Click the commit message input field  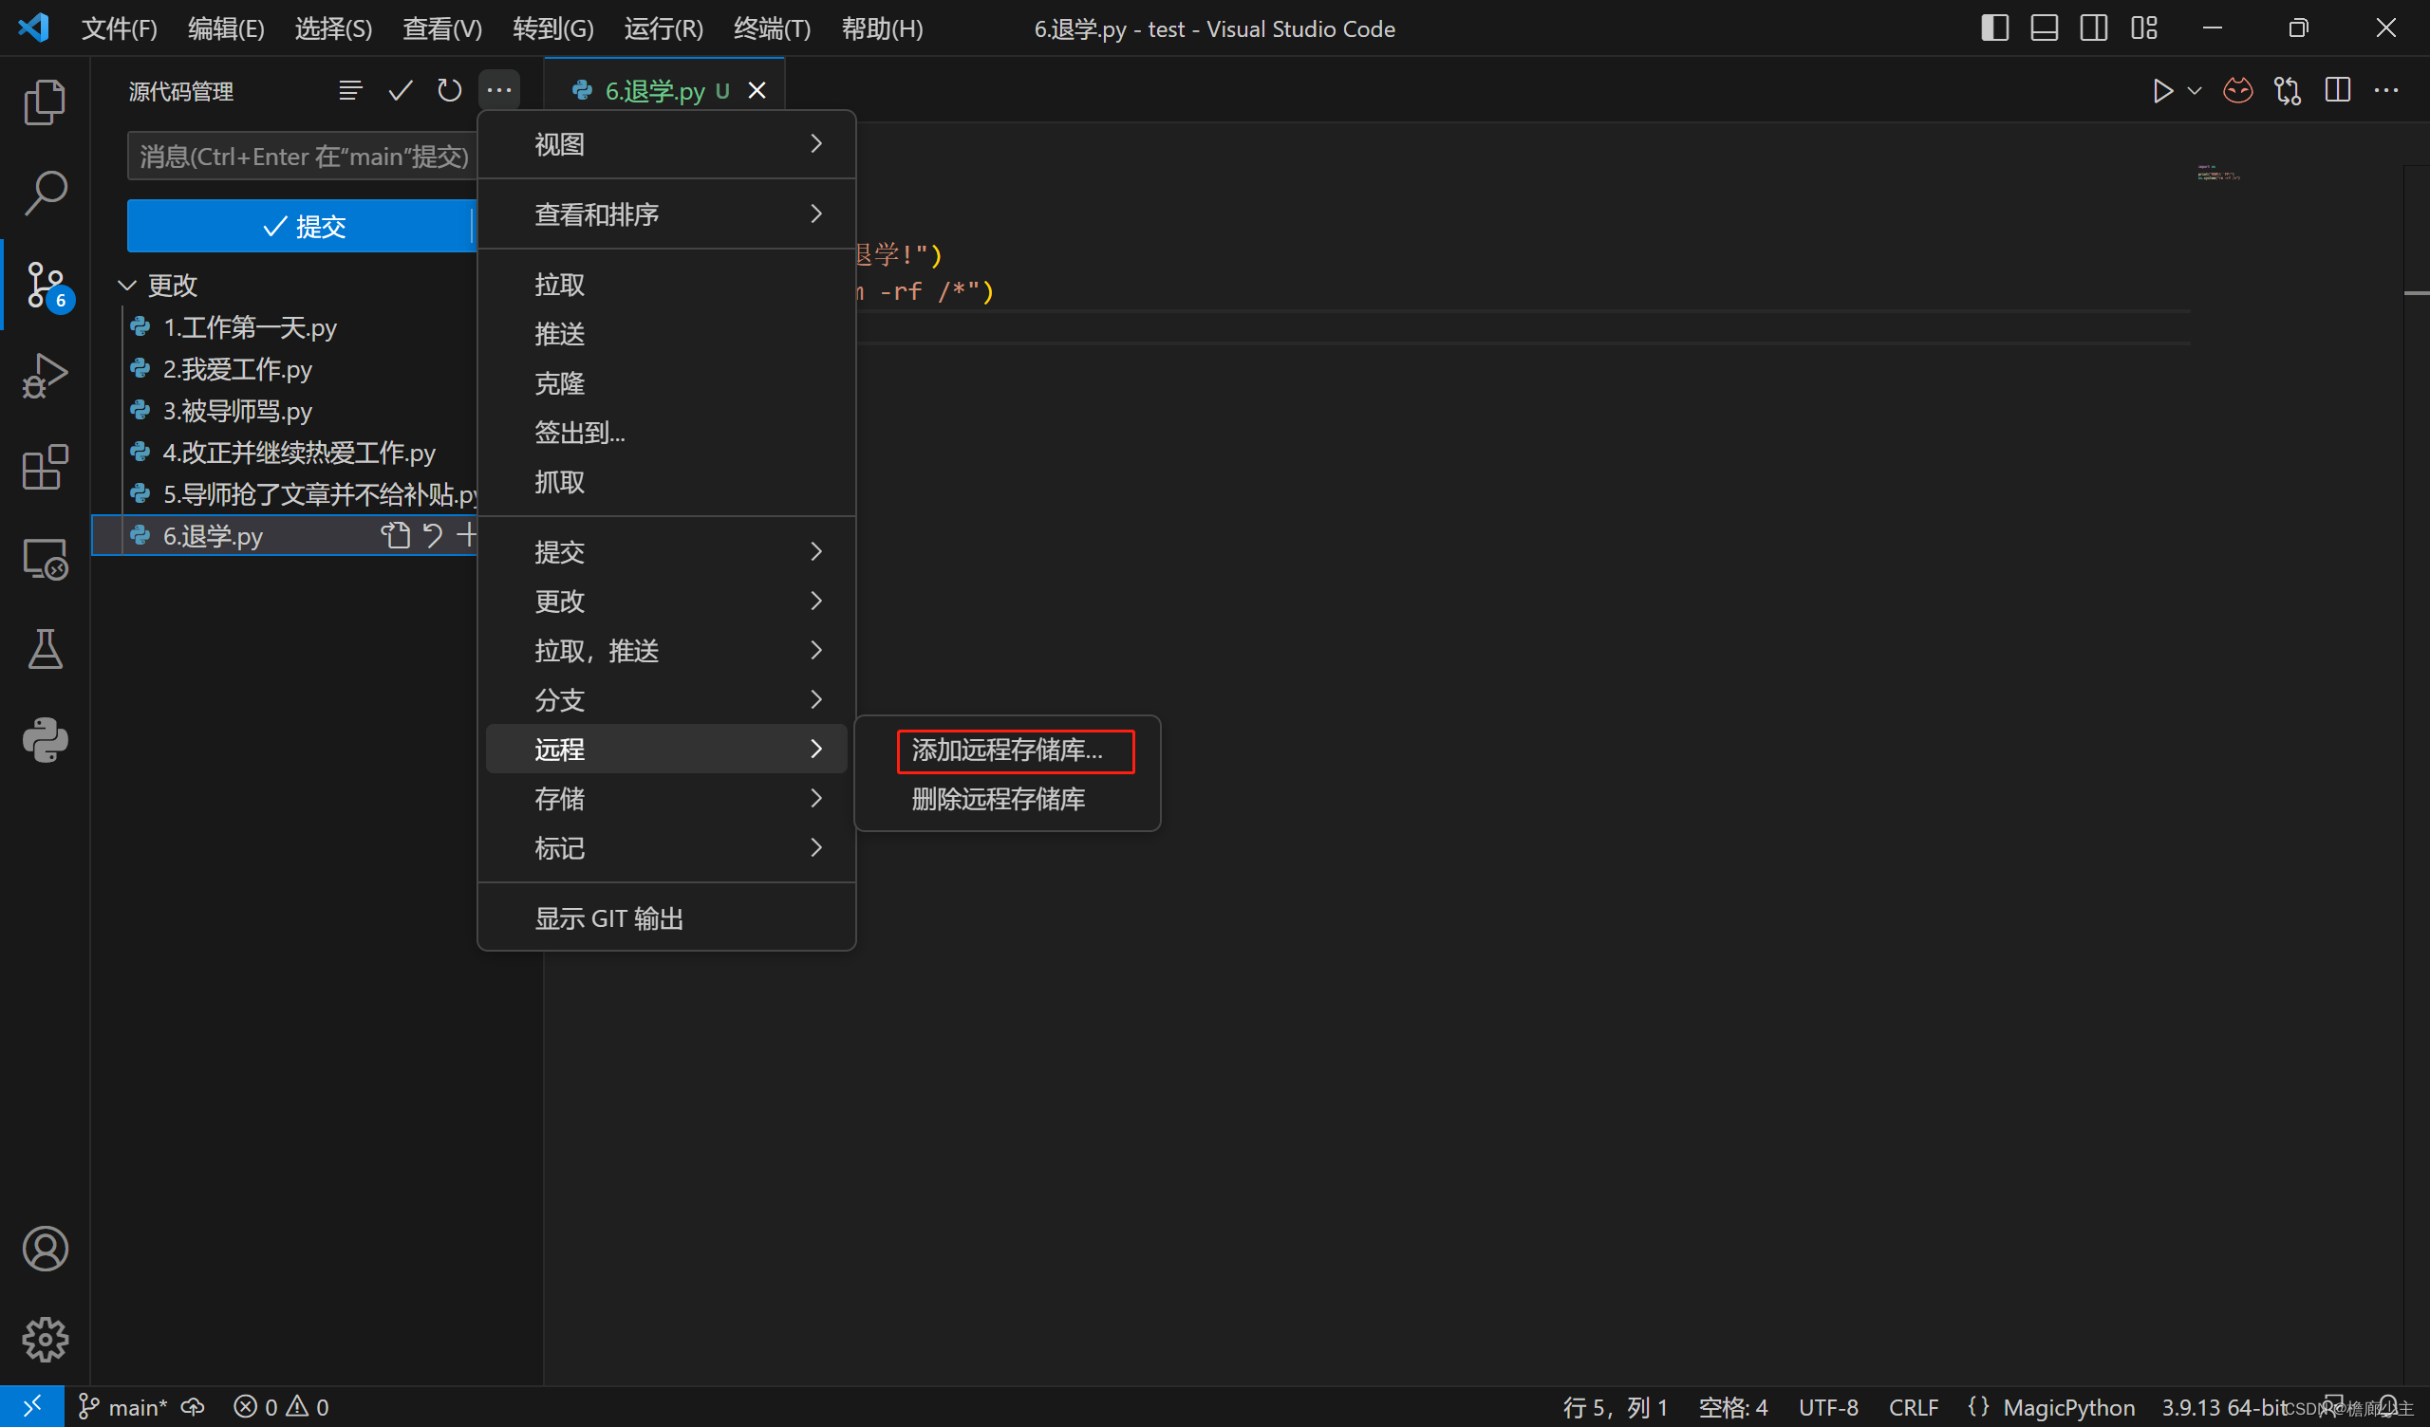302,157
